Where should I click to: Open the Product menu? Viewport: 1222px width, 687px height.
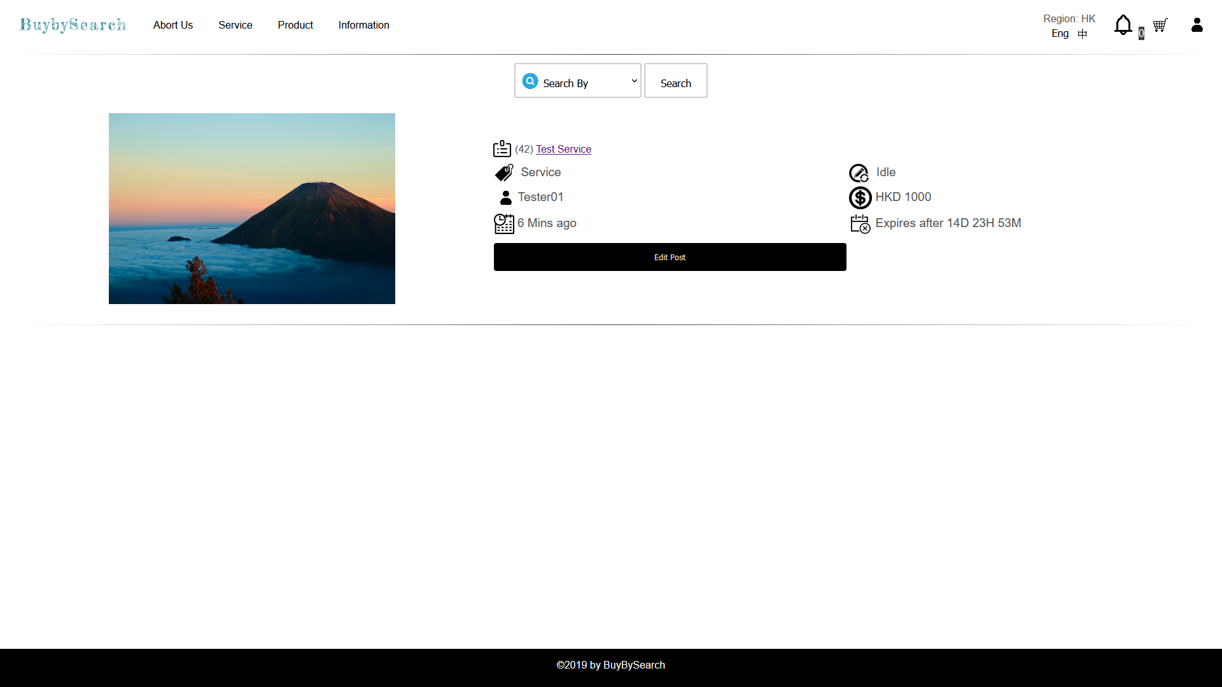pos(295,25)
